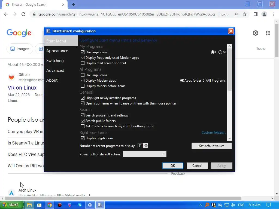Viewport: 279px width, 209px height.
Task: Reload the Chrome page
Action: [x=23, y=14]
